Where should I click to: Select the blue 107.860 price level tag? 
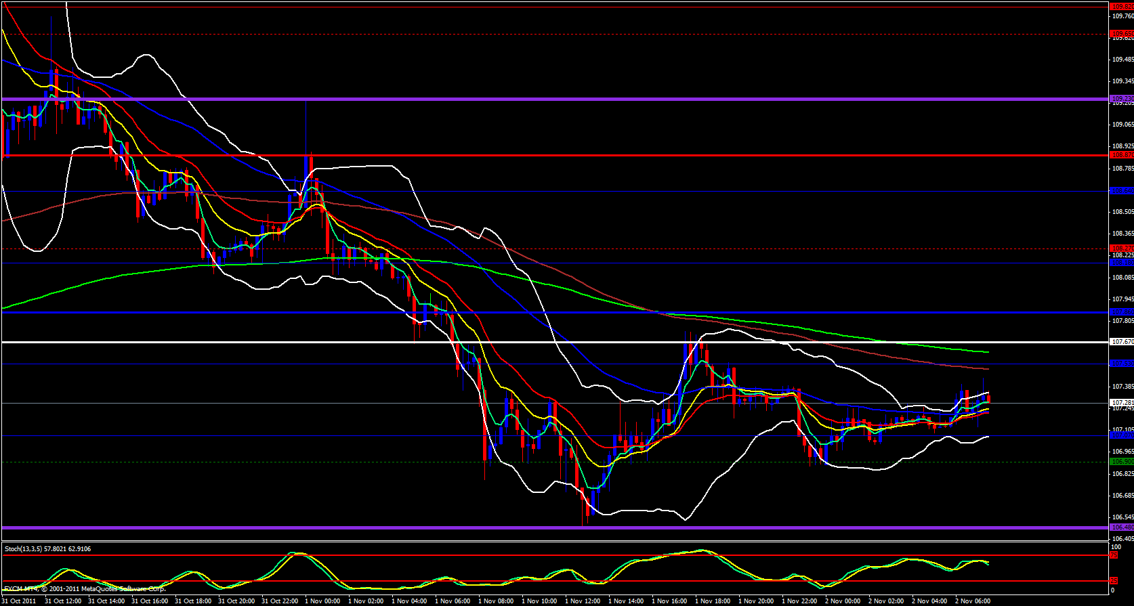[1121, 312]
